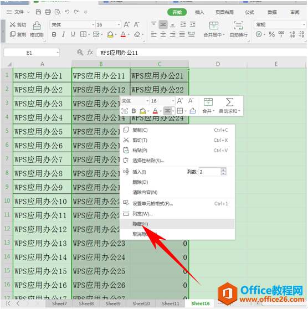308x309 pixels.
Task: Switch to the Sheet10 tab
Action: pos(141,303)
